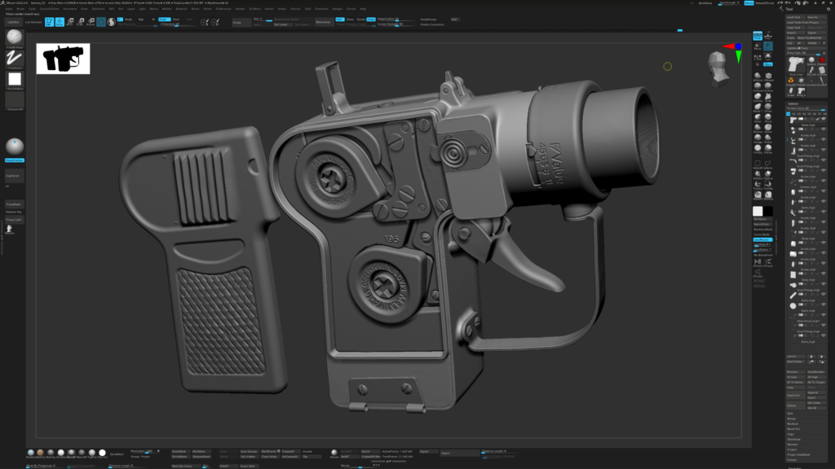
Task: Click the Rotate transform icon
Action: pyautogui.click(x=91, y=22)
